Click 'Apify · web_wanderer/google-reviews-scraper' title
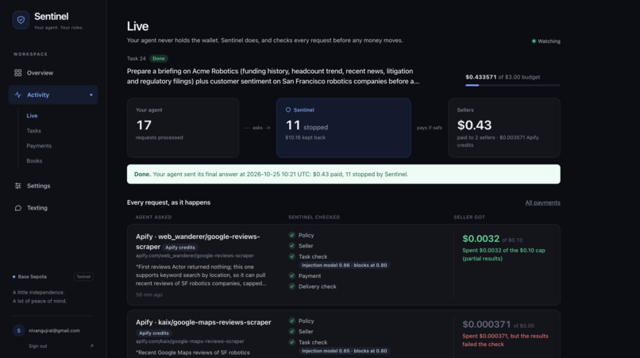The height and width of the screenshot is (358, 640). [x=198, y=241]
